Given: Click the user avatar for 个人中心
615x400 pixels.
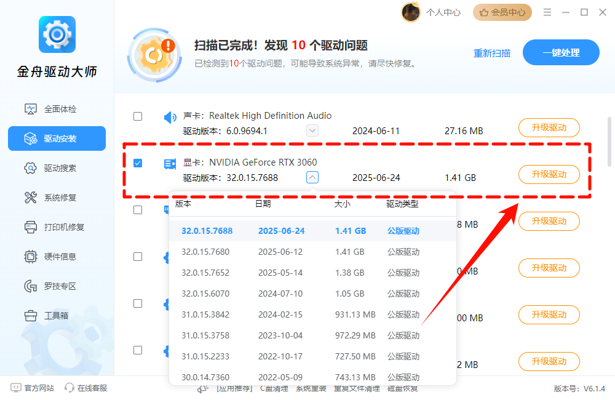Looking at the screenshot, I should 411,12.
